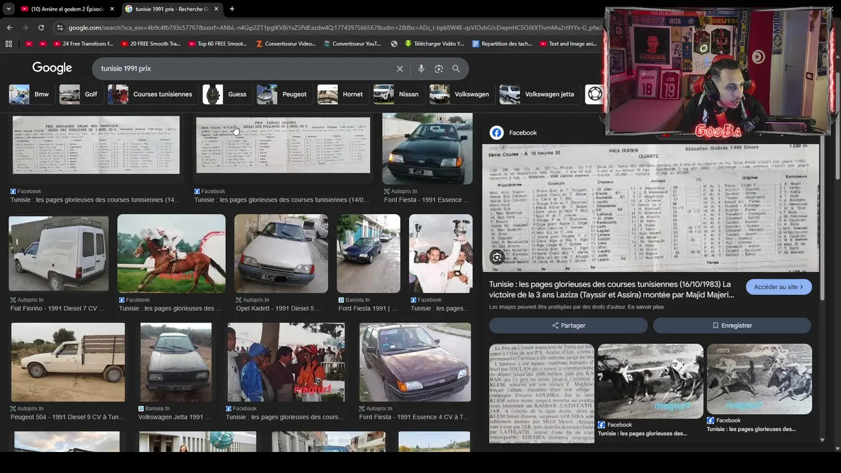The height and width of the screenshot is (473, 841).
Task: Open the tab search dropdown arrow
Action: pyautogui.click(x=9, y=9)
